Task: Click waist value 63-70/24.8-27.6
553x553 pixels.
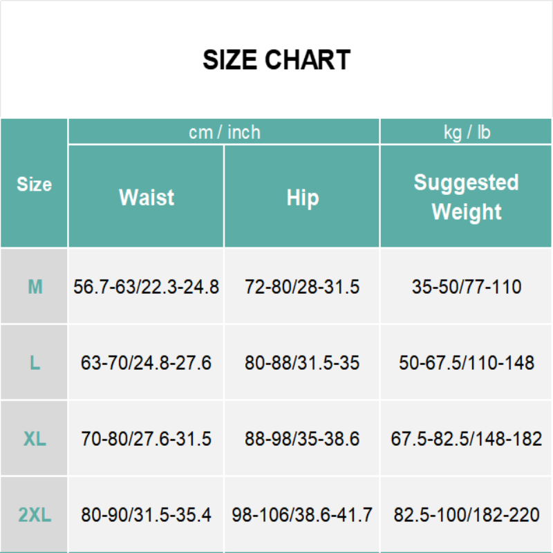Action: click(147, 362)
